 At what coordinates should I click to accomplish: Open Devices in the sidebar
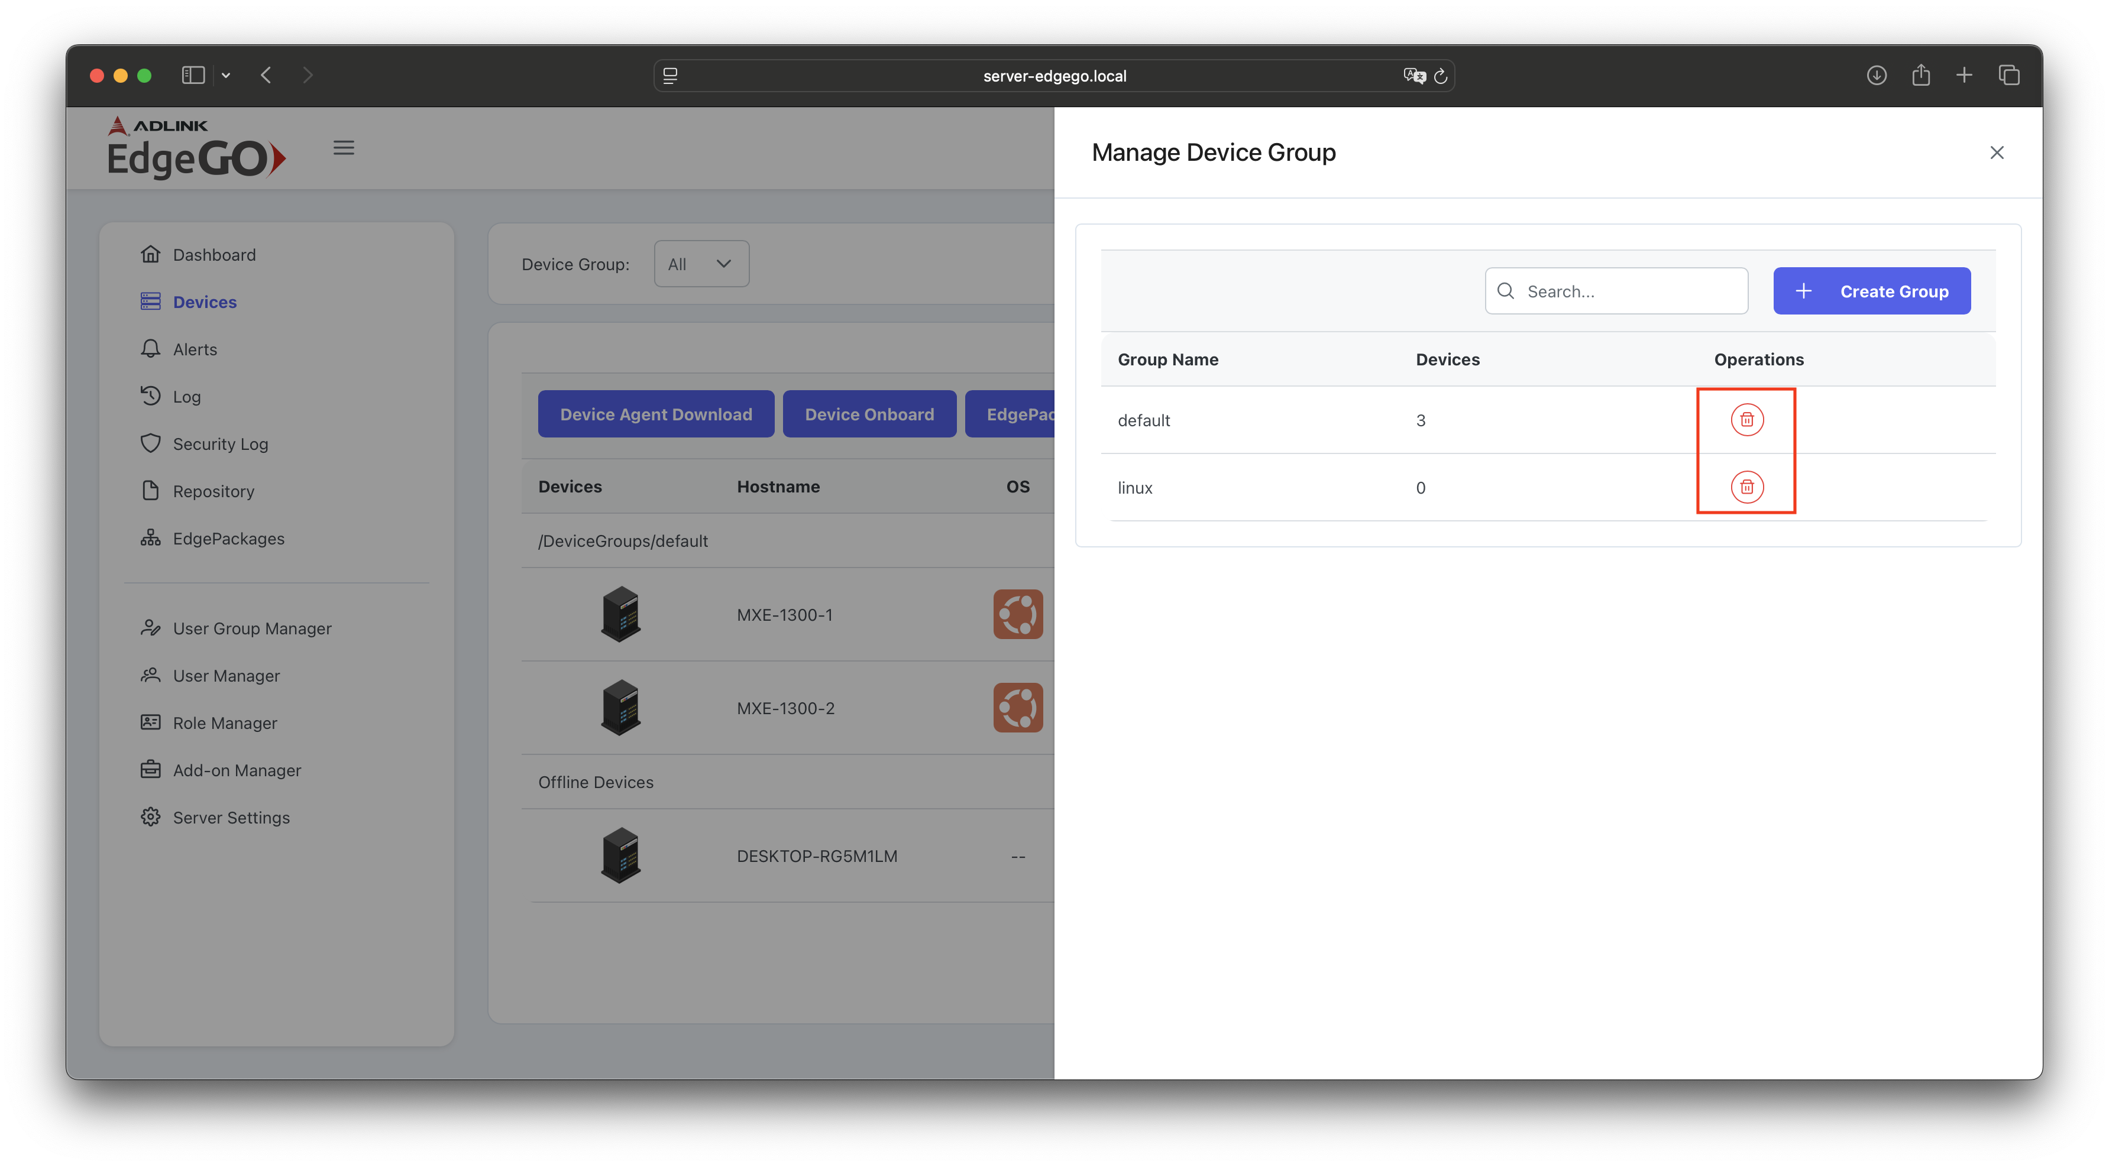coord(204,302)
